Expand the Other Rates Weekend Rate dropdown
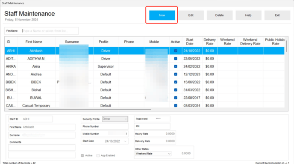 153,154
